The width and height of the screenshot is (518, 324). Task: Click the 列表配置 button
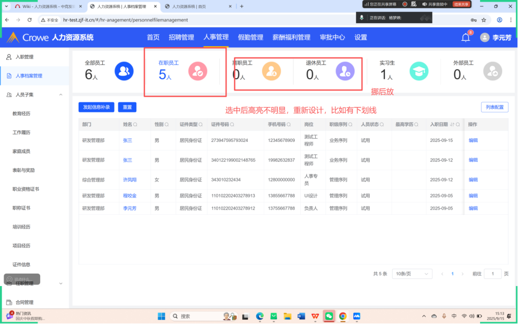coord(494,107)
